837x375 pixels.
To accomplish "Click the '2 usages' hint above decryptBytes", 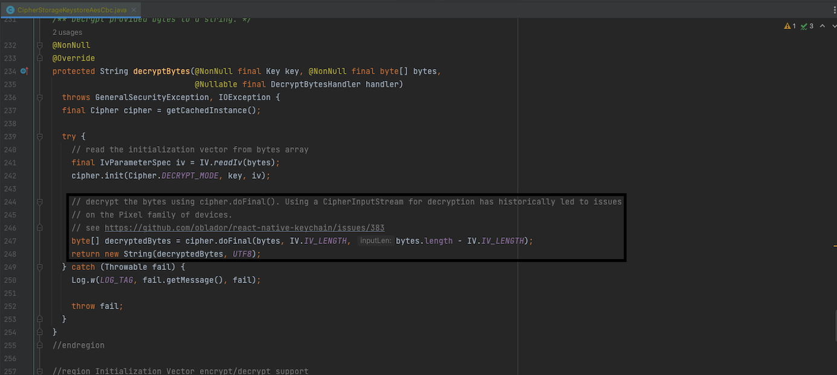I will click(x=67, y=32).
